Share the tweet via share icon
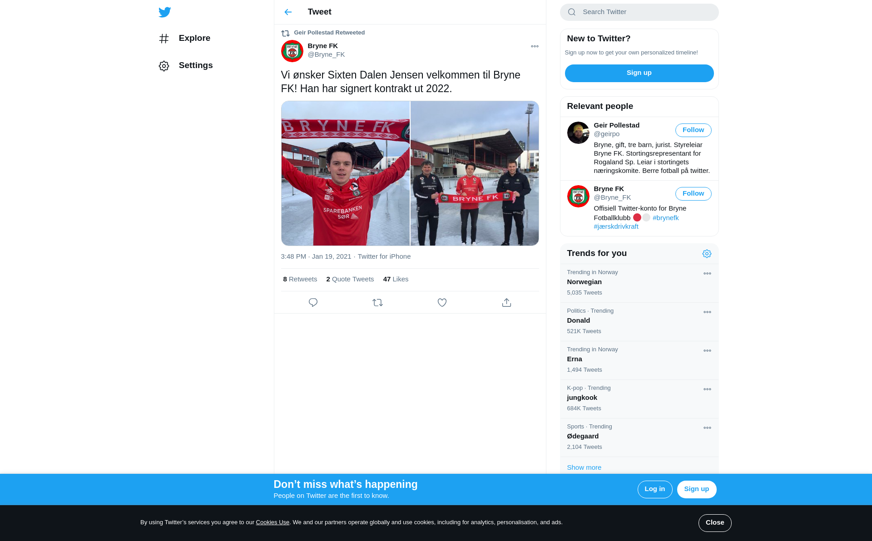Viewport: 872px width, 541px height. coord(506,303)
